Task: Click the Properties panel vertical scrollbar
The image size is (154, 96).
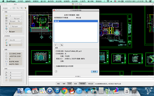Action: [x=26, y=47]
